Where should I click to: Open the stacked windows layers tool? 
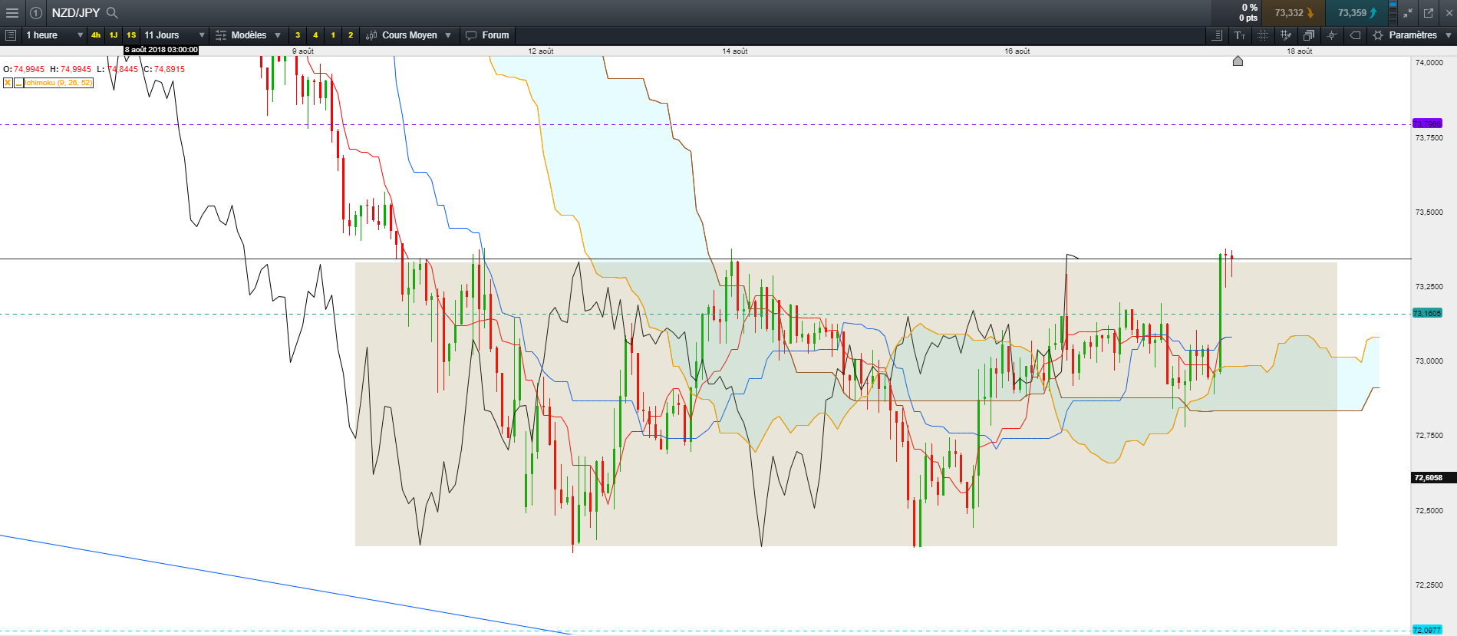(1309, 35)
